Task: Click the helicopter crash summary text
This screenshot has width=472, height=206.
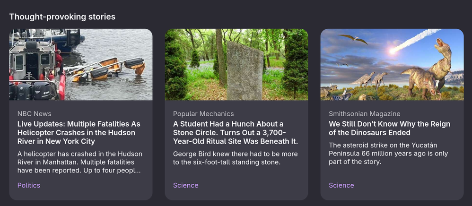Action: [x=79, y=162]
